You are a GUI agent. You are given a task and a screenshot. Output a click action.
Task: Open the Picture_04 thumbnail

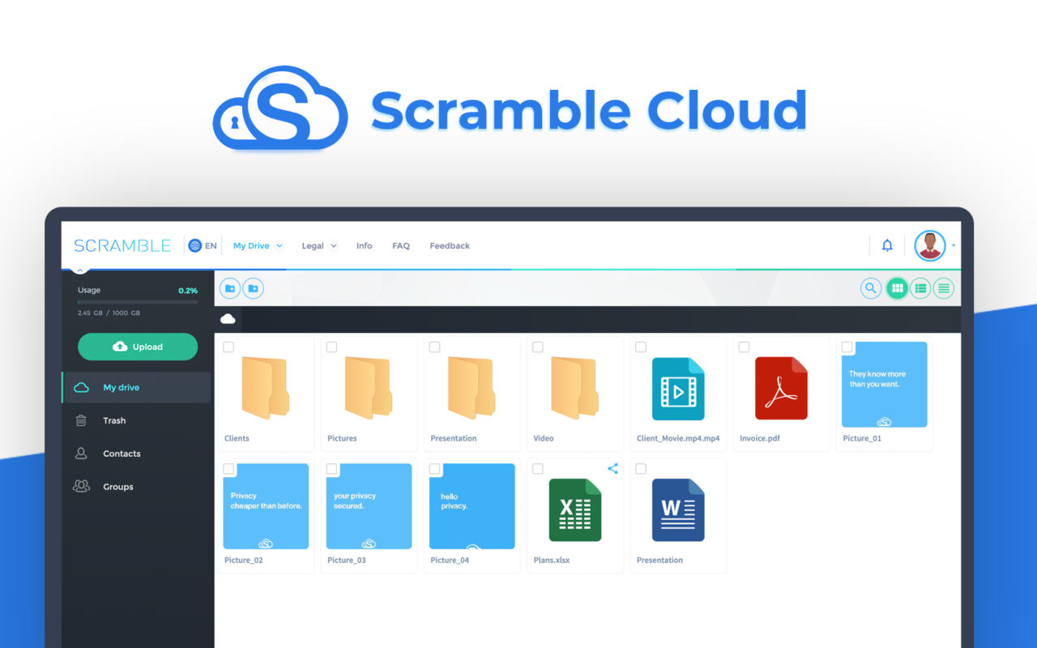pos(472,506)
